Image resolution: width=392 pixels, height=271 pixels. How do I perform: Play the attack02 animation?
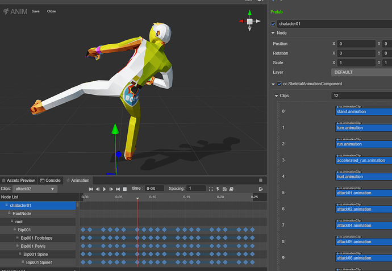[x=104, y=189]
